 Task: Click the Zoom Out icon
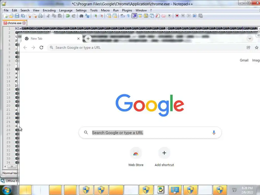101,16
